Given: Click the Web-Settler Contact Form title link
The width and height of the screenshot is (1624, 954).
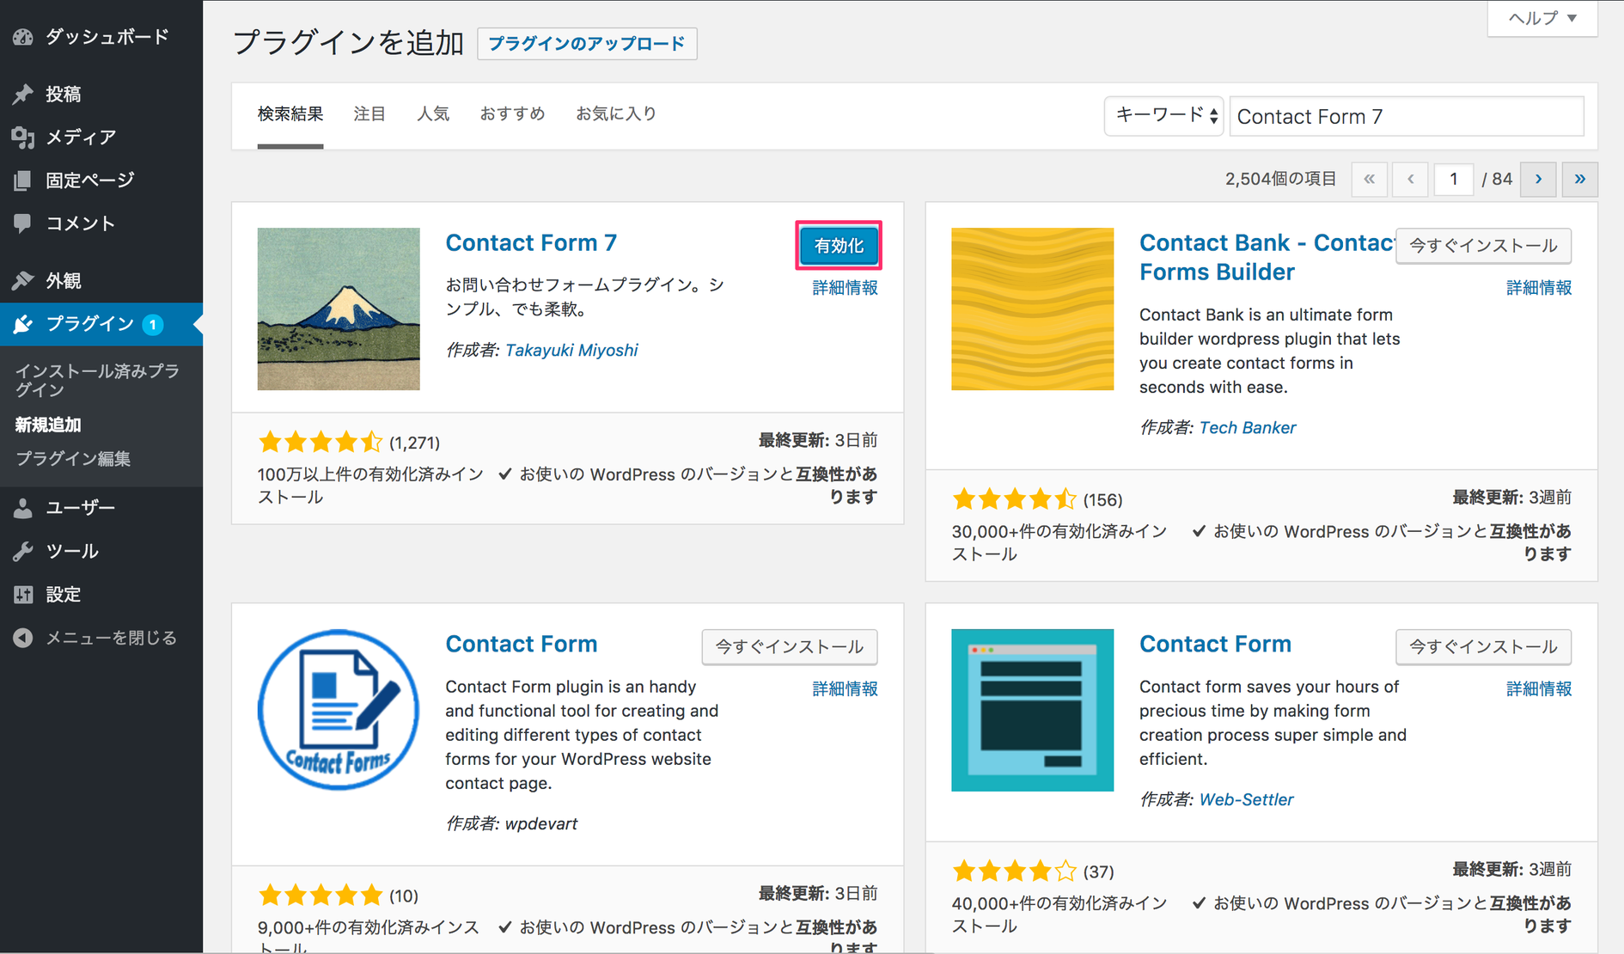Looking at the screenshot, I should 1215,645.
